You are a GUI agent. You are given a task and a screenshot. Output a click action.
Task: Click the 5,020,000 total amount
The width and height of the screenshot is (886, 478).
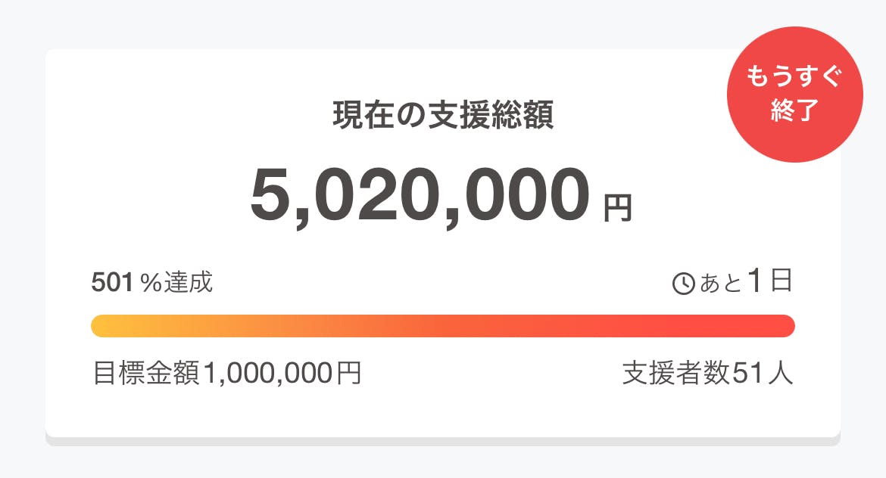coord(419,194)
